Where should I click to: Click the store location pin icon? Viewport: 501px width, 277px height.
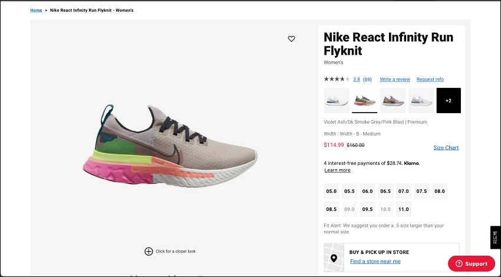pos(334,258)
